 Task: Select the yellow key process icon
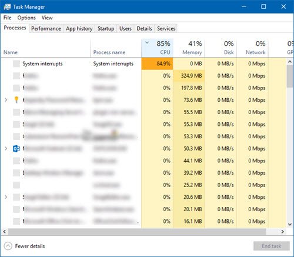coord(16,100)
